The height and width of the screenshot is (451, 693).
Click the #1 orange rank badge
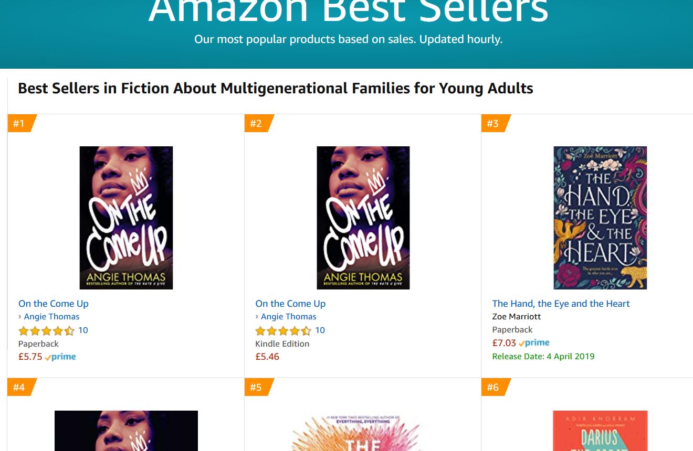tap(19, 123)
